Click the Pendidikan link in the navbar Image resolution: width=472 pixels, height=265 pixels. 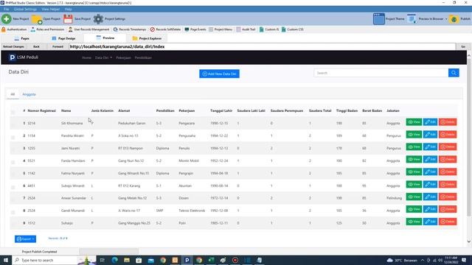pyautogui.click(x=143, y=57)
